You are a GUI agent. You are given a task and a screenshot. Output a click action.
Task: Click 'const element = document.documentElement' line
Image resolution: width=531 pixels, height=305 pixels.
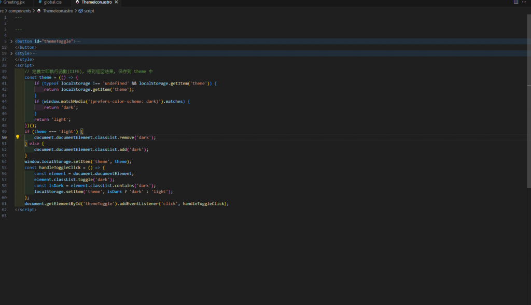pyautogui.click(x=84, y=174)
